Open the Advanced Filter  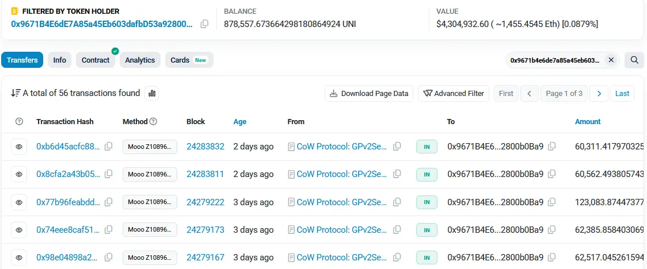click(x=454, y=94)
